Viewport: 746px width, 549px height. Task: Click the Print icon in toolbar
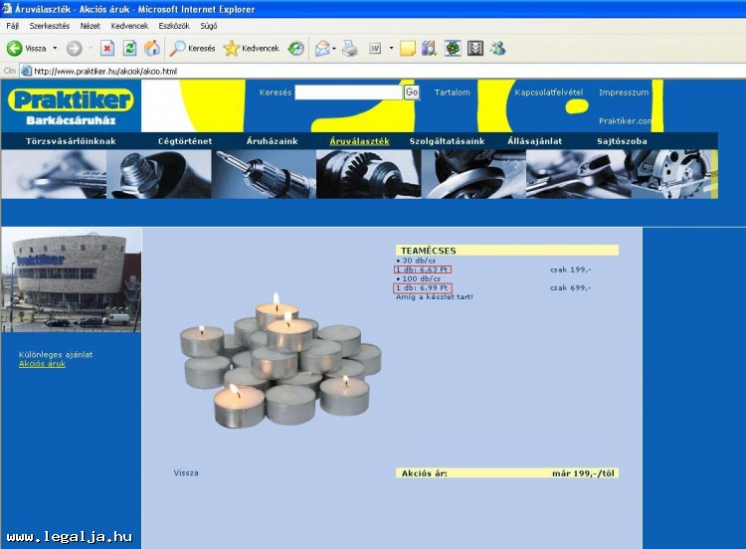tap(350, 48)
